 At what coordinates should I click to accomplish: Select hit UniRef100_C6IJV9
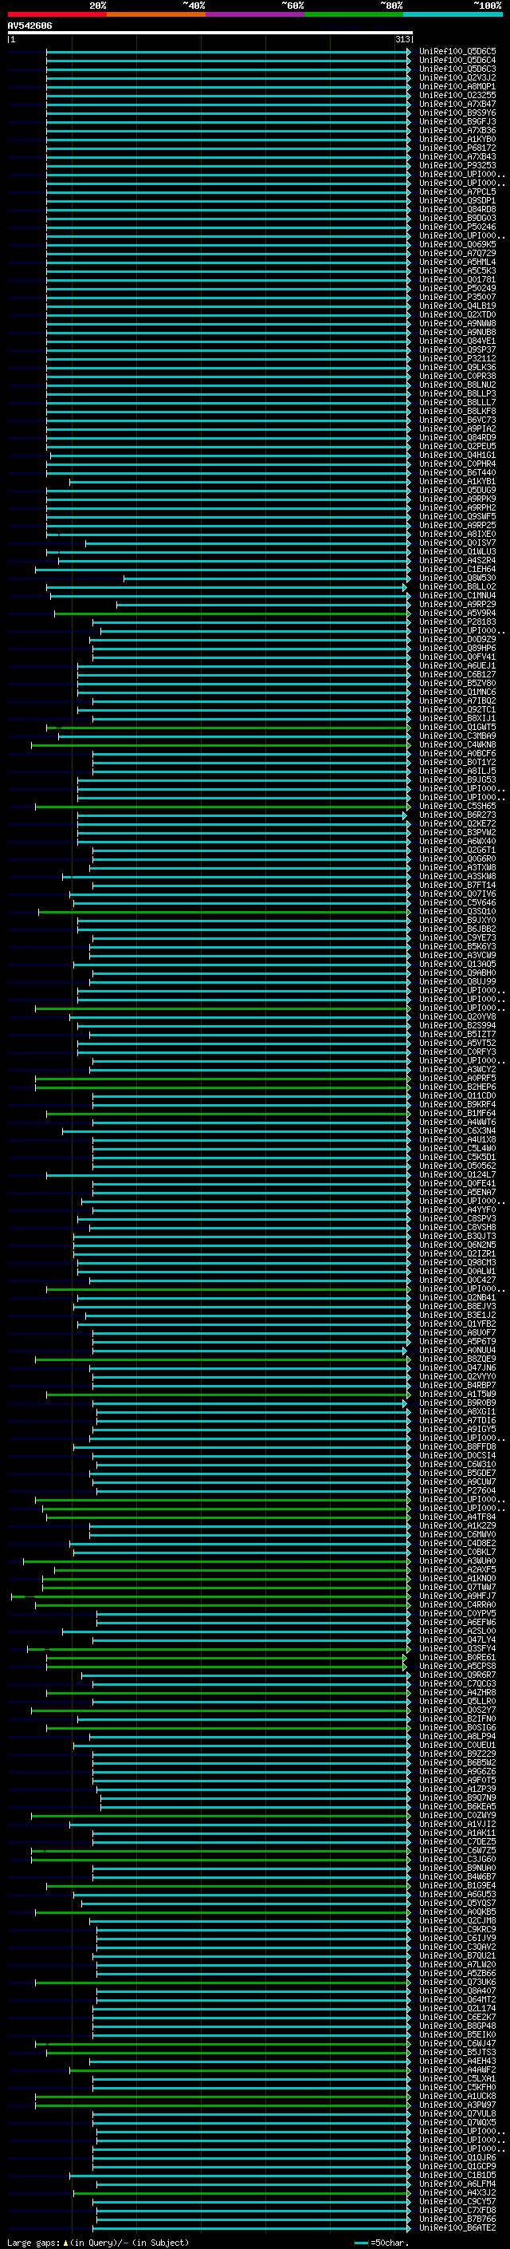click(x=457, y=1938)
